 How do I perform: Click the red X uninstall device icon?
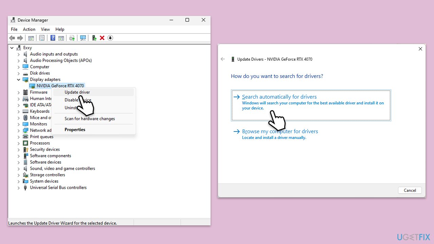click(x=102, y=38)
